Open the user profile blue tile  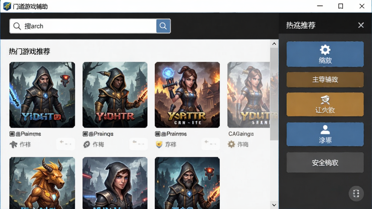pos(325,134)
